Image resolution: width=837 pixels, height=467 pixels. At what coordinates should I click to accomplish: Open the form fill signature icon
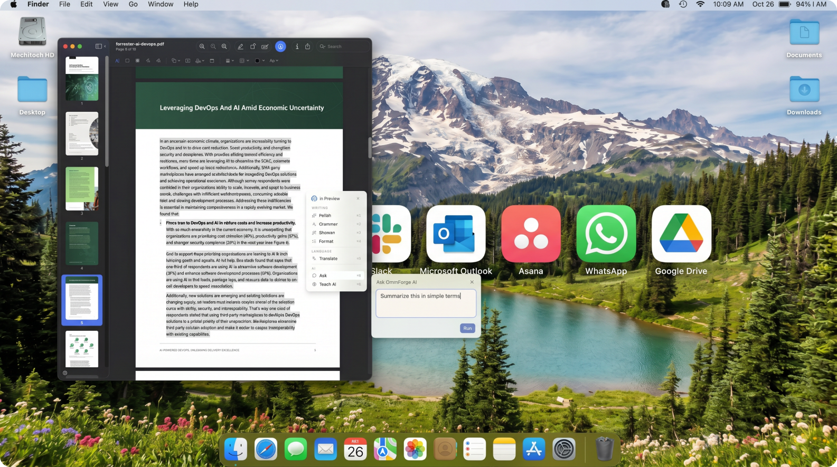[265, 46]
